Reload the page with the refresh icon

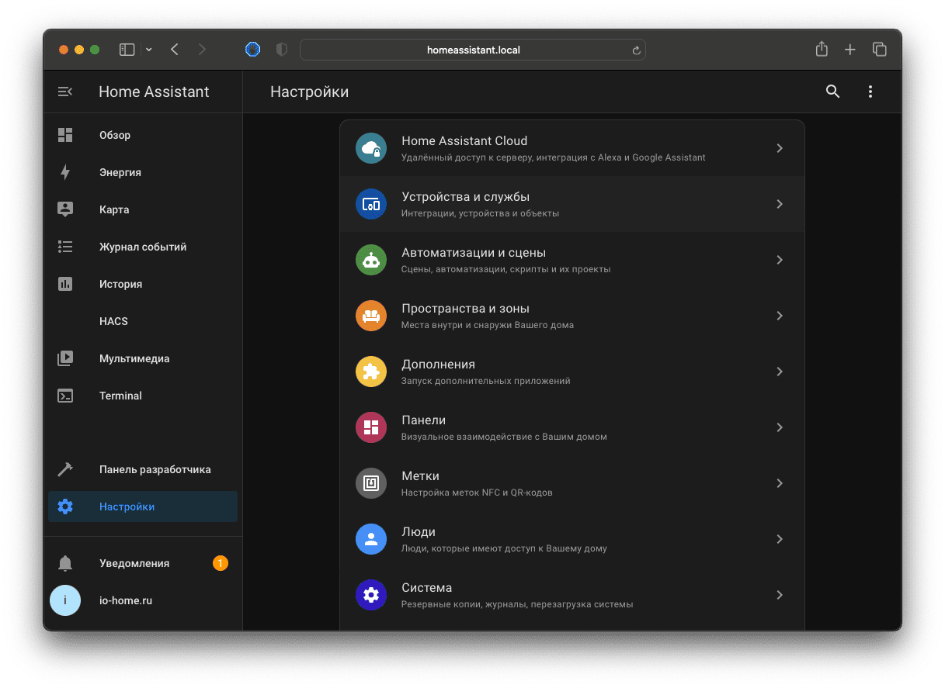click(x=636, y=50)
